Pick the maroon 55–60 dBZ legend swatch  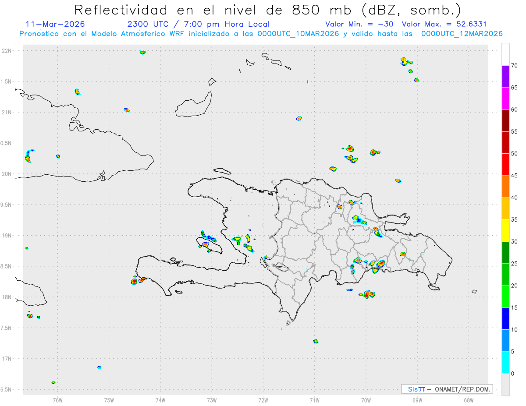click(505, 120)
